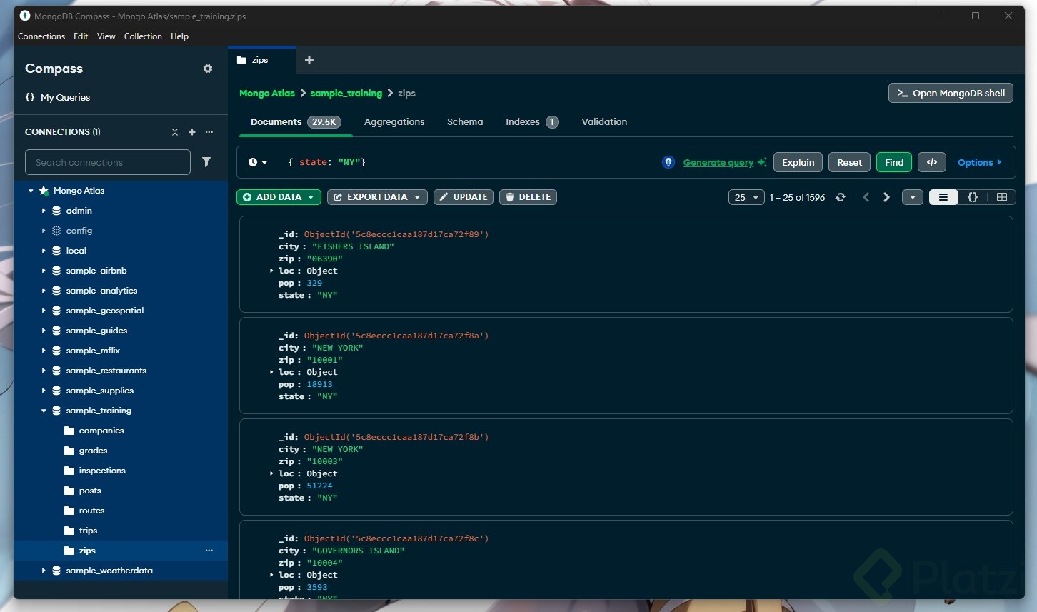Click the Search connections input field

pyautogui.click(x=108, y=162)
